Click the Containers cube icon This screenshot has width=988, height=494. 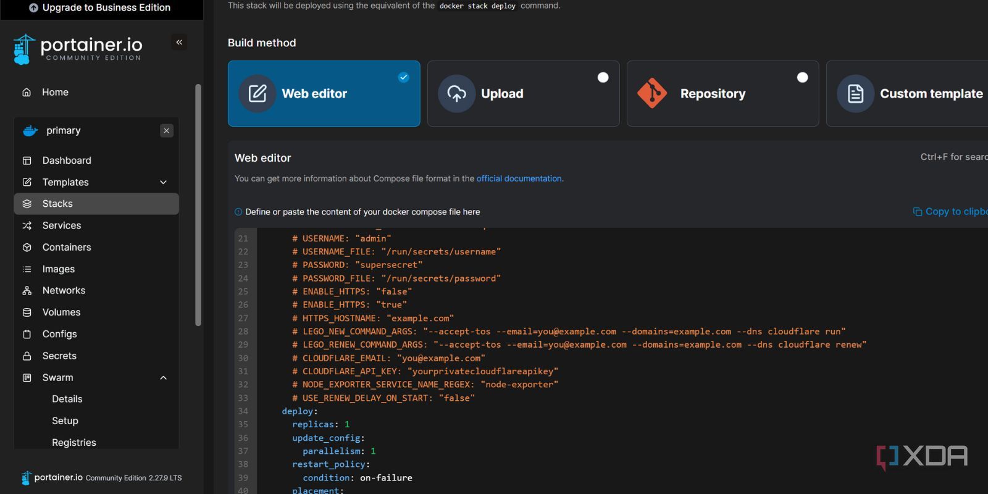tap(27, 247)
